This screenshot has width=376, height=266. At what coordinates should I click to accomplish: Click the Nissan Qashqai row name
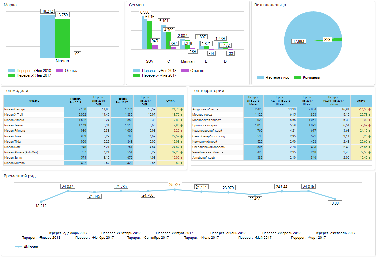tap(15, 109)
